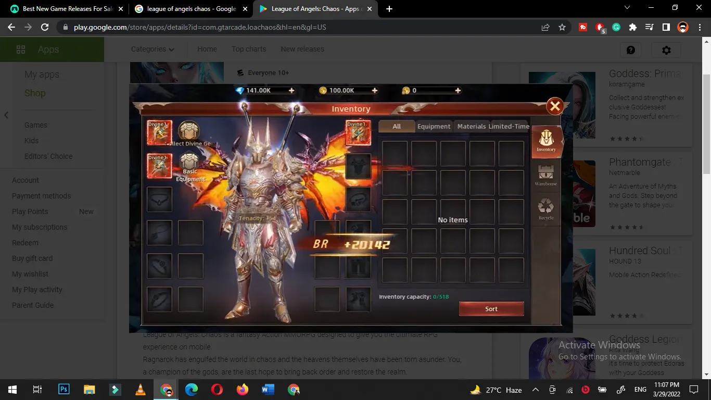Click the address bar URL
The image size is (711, 400).
[x=200, y=27]
